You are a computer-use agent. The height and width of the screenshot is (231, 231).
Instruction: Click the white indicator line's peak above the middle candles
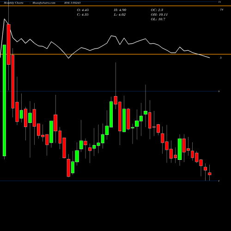(111, 36)
